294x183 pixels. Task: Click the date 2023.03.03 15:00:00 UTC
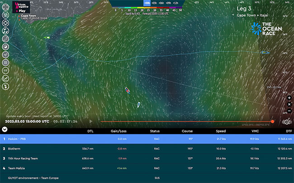pyautogui.click(x=27, y=122)
